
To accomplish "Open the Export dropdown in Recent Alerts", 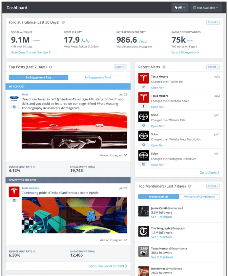I will pyautogui.click(x=213, y=67).
